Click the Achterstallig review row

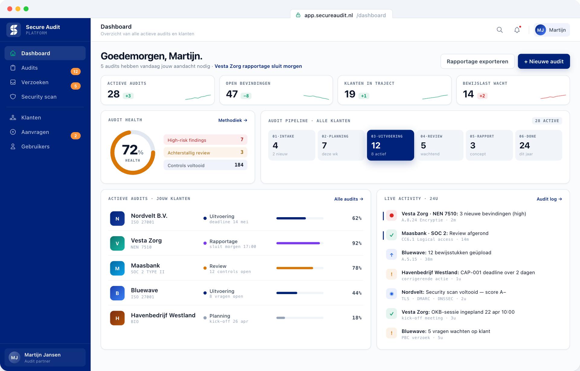pyautogui.click(x=205, y=152)
